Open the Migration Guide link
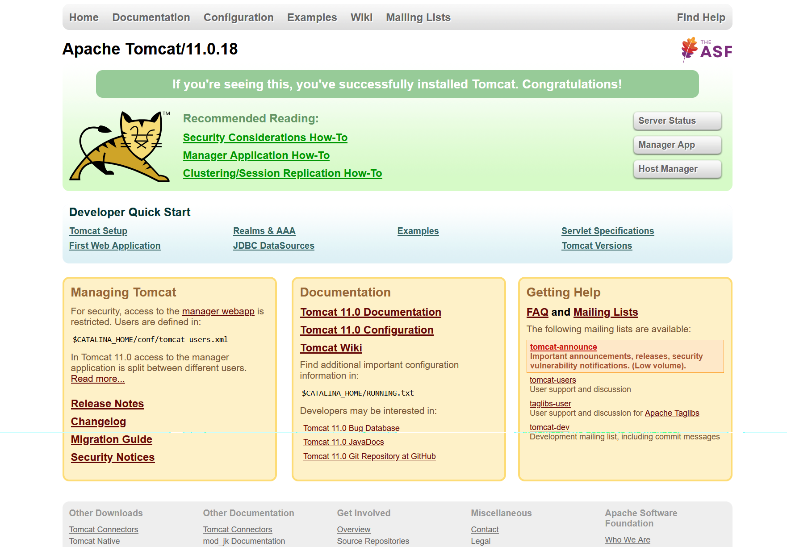This screenshot has width=787, height=547. [112, 439]
